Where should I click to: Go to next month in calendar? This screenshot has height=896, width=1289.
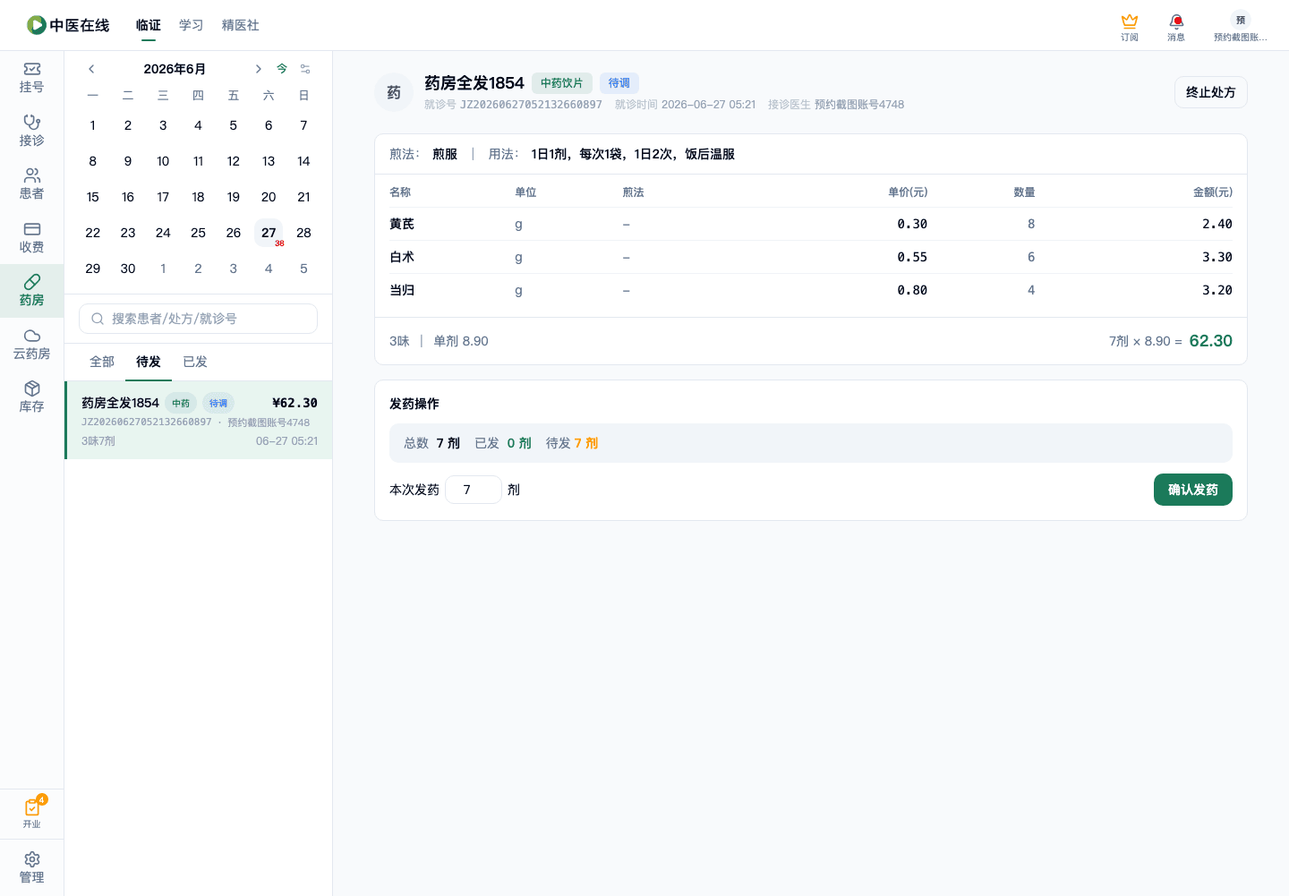point(258,69)
